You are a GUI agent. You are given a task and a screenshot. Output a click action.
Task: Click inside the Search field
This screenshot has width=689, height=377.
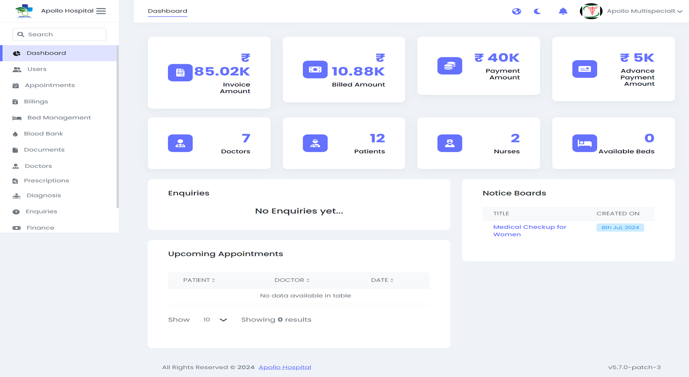(x=59, y=34)
